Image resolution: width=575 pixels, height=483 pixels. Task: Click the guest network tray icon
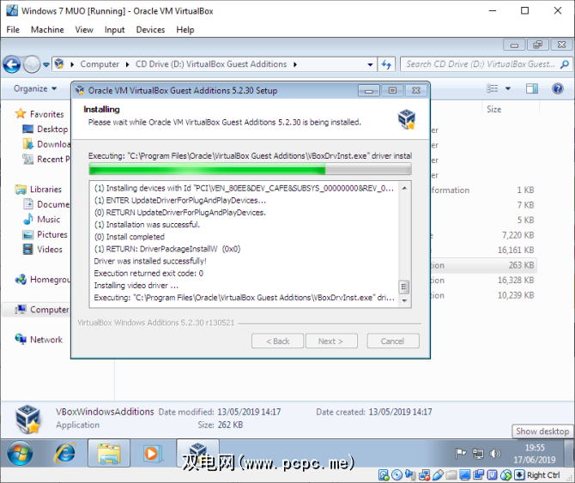click(x=478, y=454)
